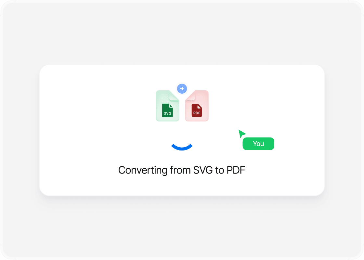The image size is (364, 260).
Task: Click the word from in the status message
Action: pos(180,170)
